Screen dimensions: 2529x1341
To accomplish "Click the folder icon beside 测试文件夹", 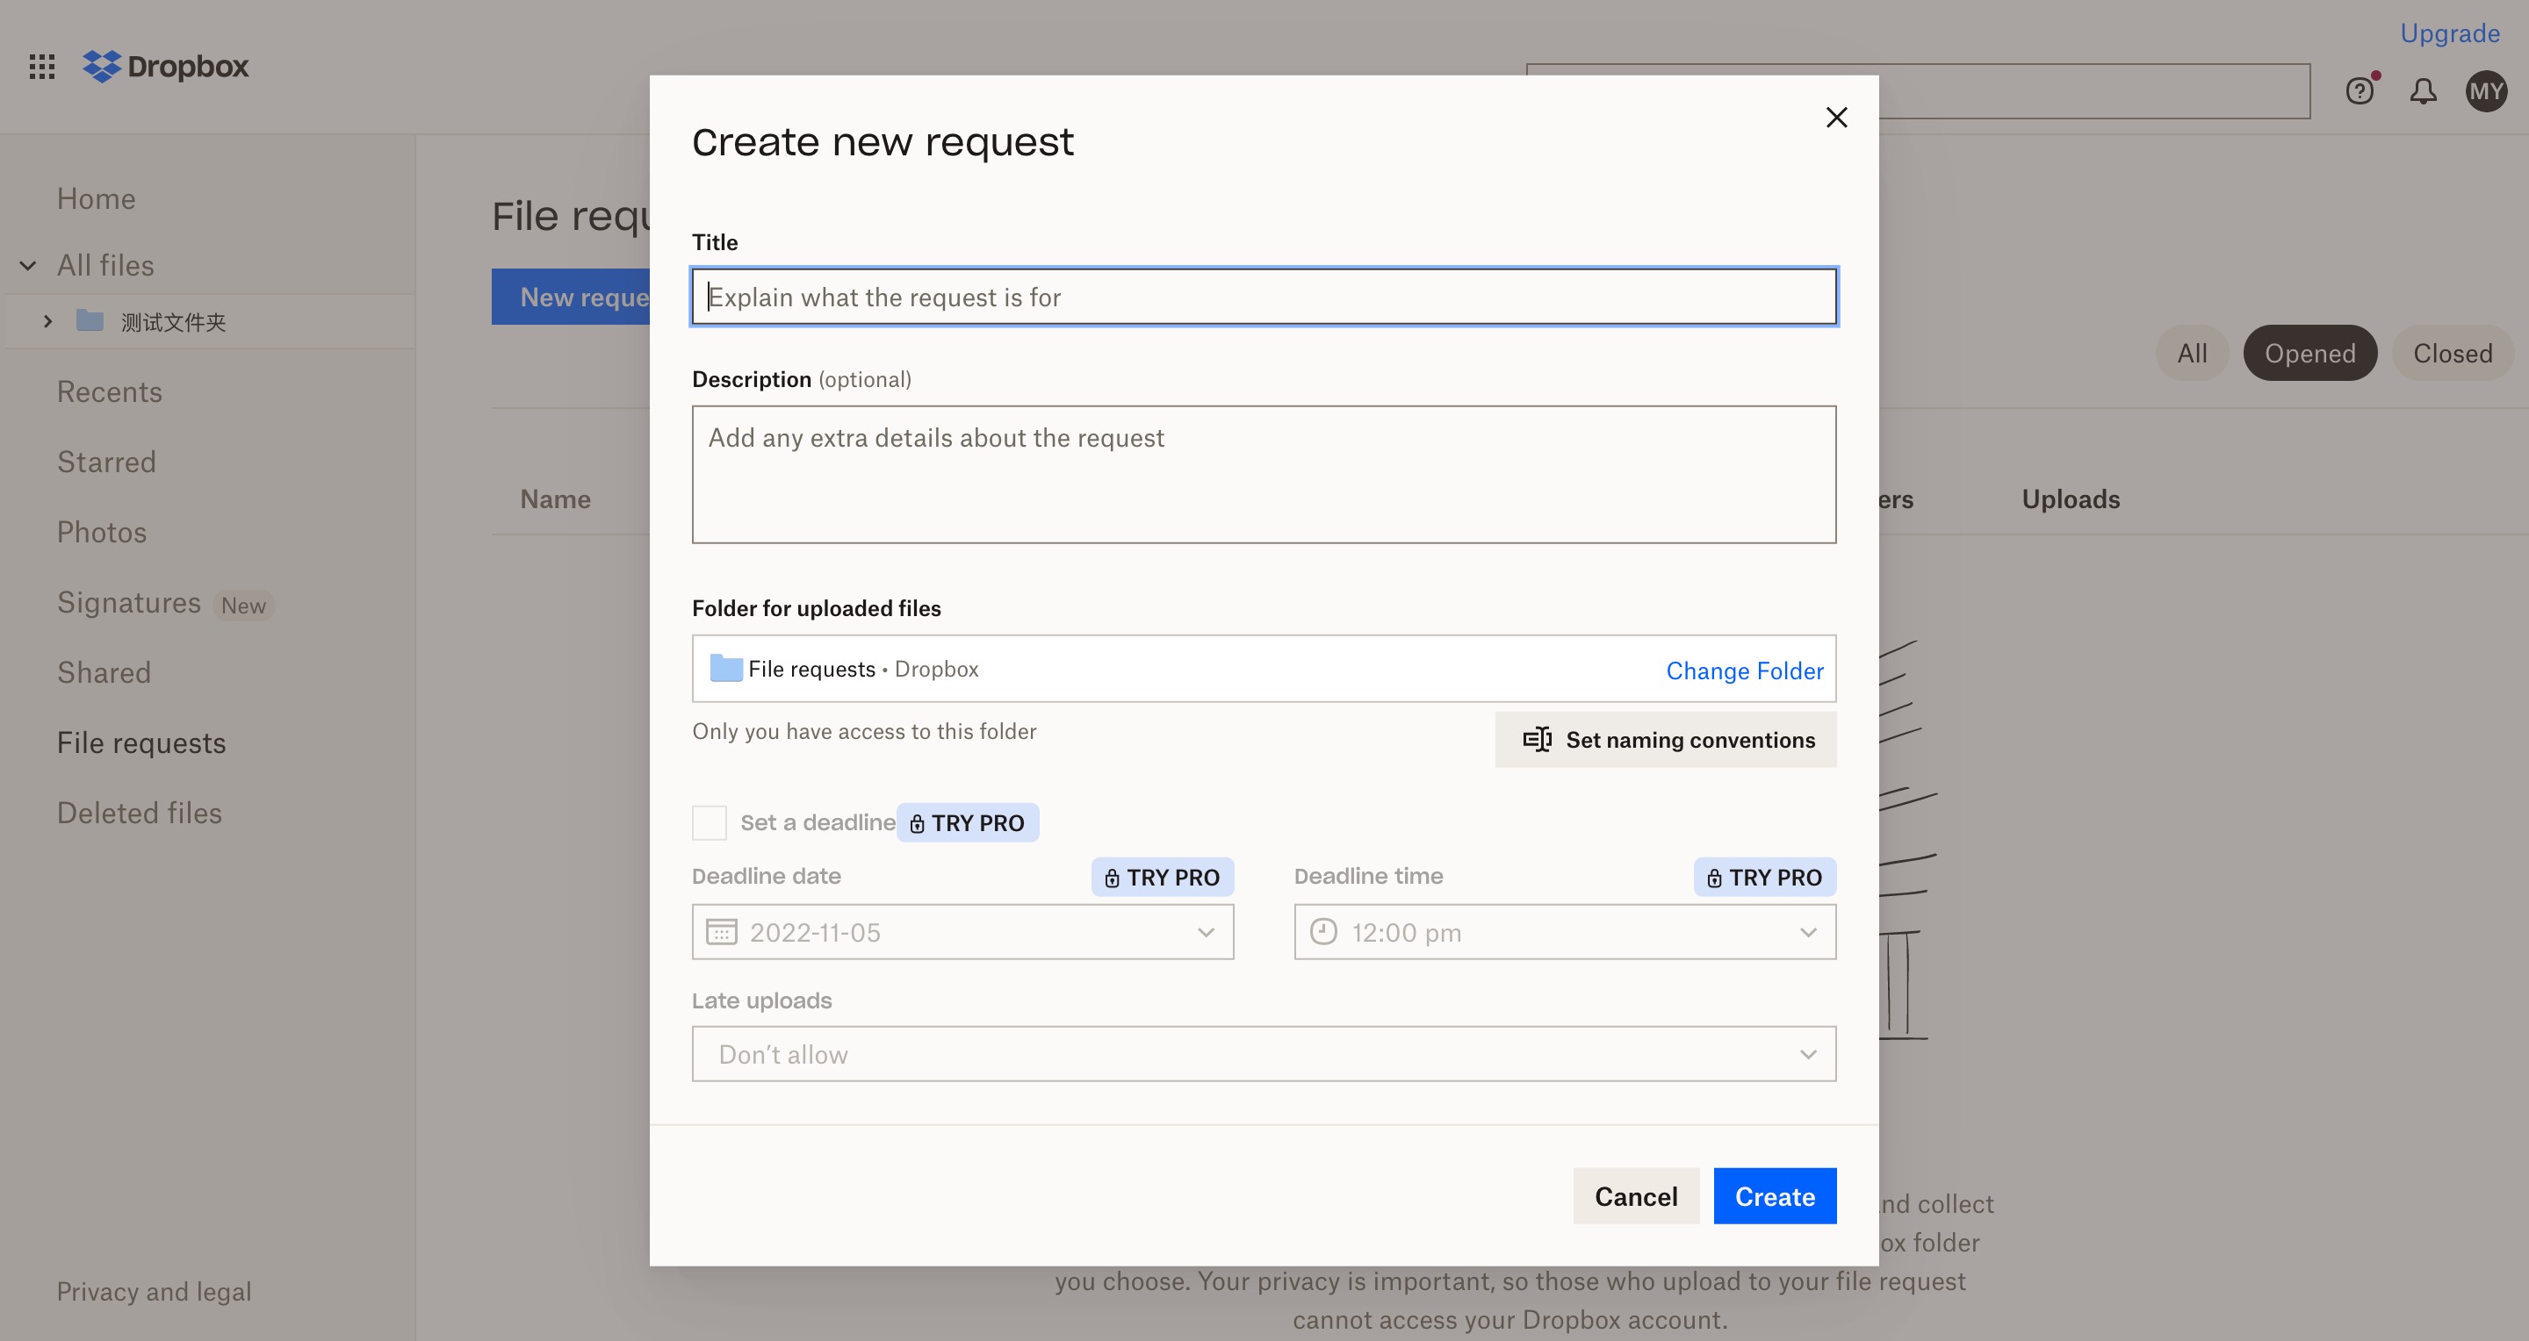I will pos(90,321).
